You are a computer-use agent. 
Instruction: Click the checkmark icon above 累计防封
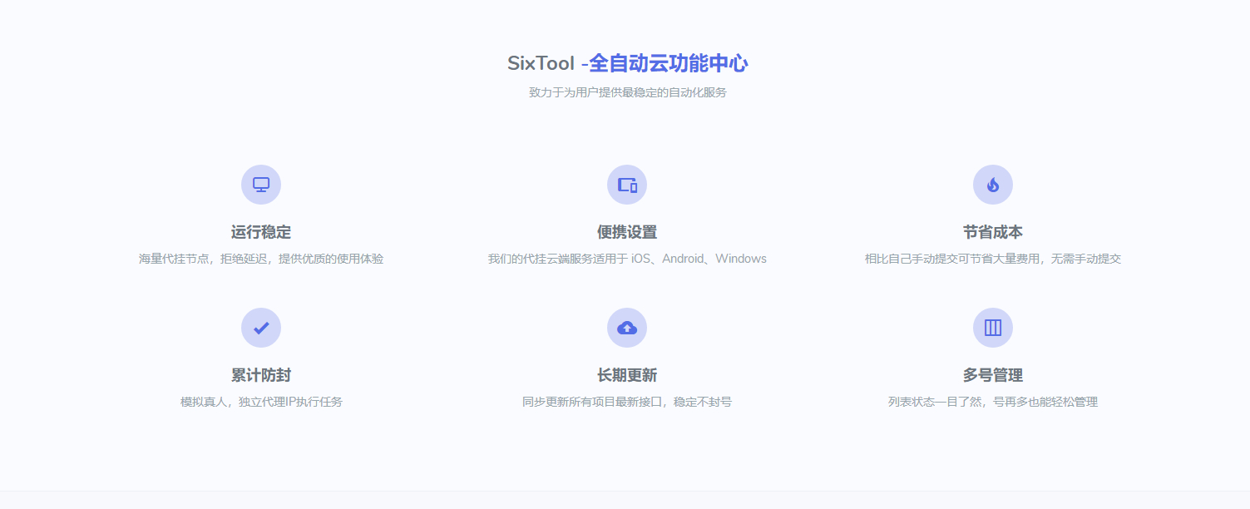pyautogui.click(x=261, y=328)
